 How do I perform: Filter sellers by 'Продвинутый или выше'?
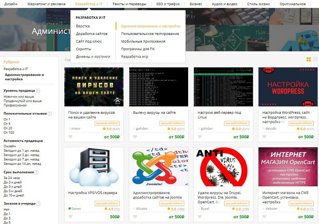point(23,101)
